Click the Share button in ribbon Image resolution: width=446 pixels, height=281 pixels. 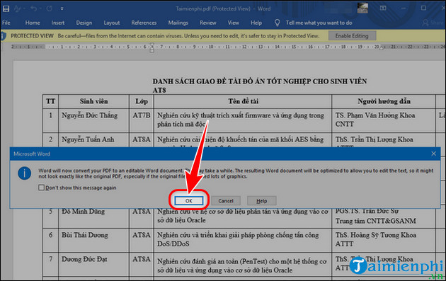pos(433,23)
